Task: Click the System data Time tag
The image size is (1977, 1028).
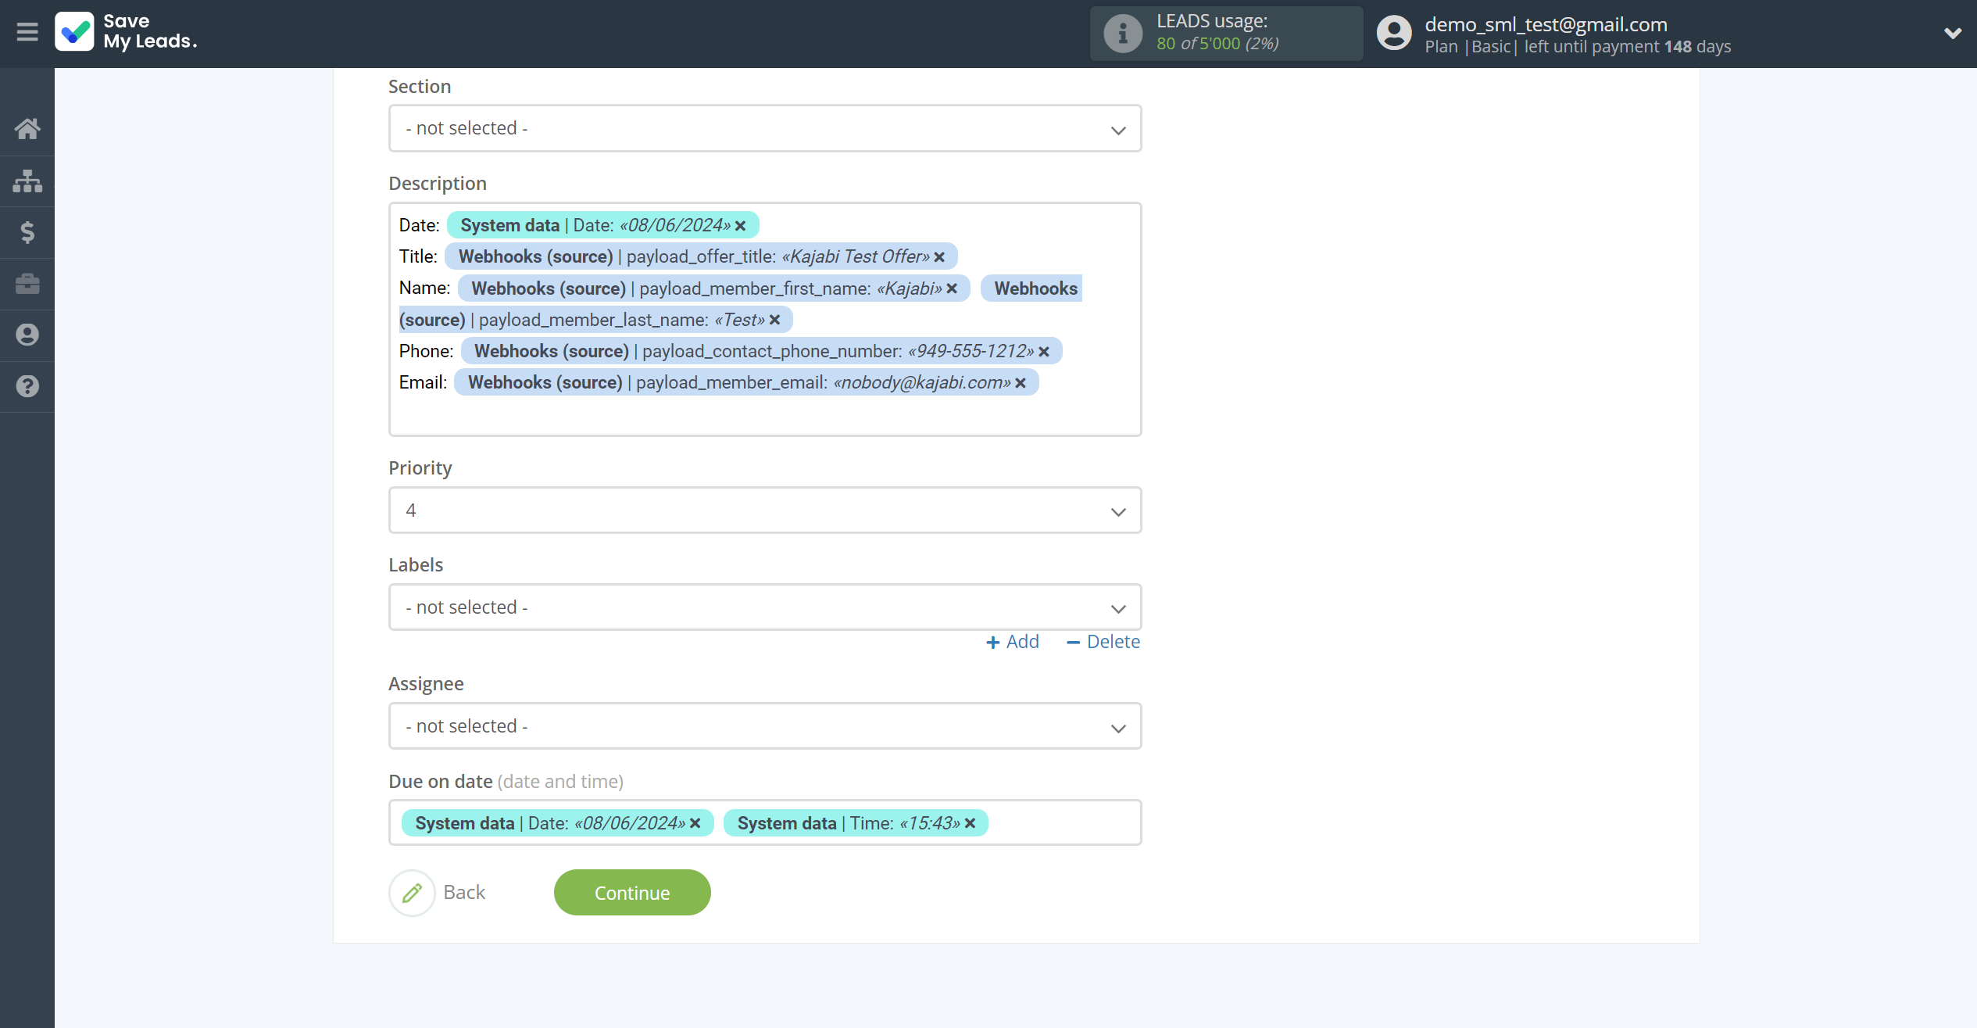Action: tap(856, 823)
